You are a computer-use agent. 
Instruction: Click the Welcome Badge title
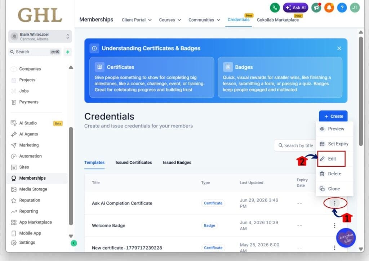pyautogui.click(x=108, y=226)
